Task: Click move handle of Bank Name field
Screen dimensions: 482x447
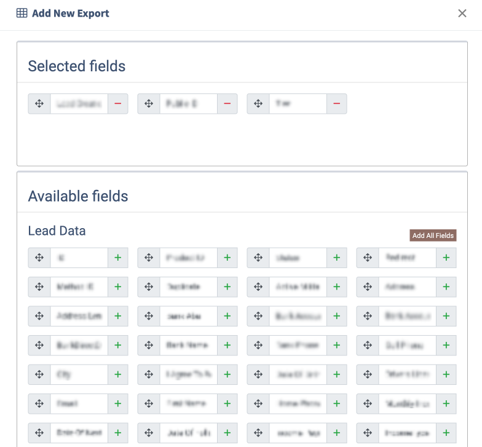Action: point(149,346)
